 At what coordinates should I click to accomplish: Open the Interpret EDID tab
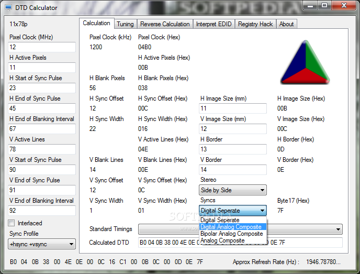[213, 24]
